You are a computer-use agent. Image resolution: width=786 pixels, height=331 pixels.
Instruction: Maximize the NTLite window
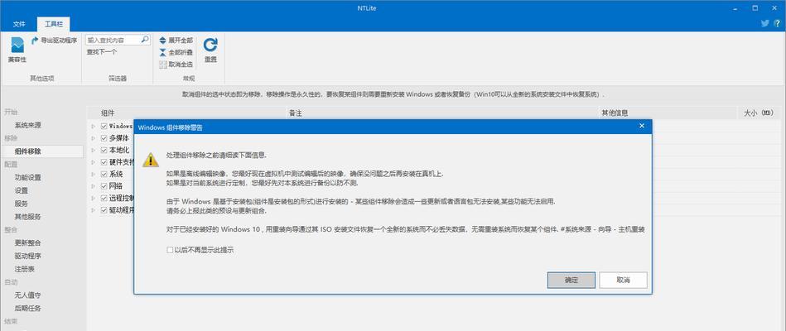click(x=755, y=7)
